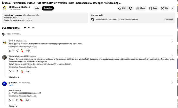Expand 15 replies thread
178x108 pixels.
pos(14,77)
